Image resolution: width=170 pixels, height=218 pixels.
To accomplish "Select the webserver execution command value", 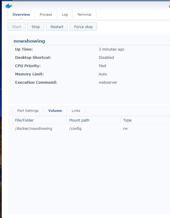I will pos(108,82).
